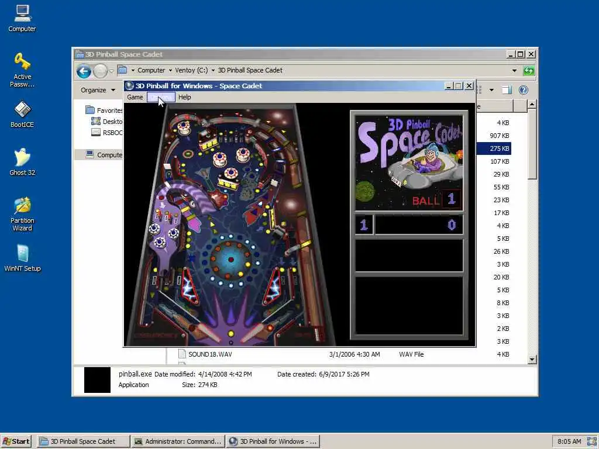Click the taskbar clock showing 8:05 AM
Image resolution: width=599 pixels, height=449 pixels.
569,441
